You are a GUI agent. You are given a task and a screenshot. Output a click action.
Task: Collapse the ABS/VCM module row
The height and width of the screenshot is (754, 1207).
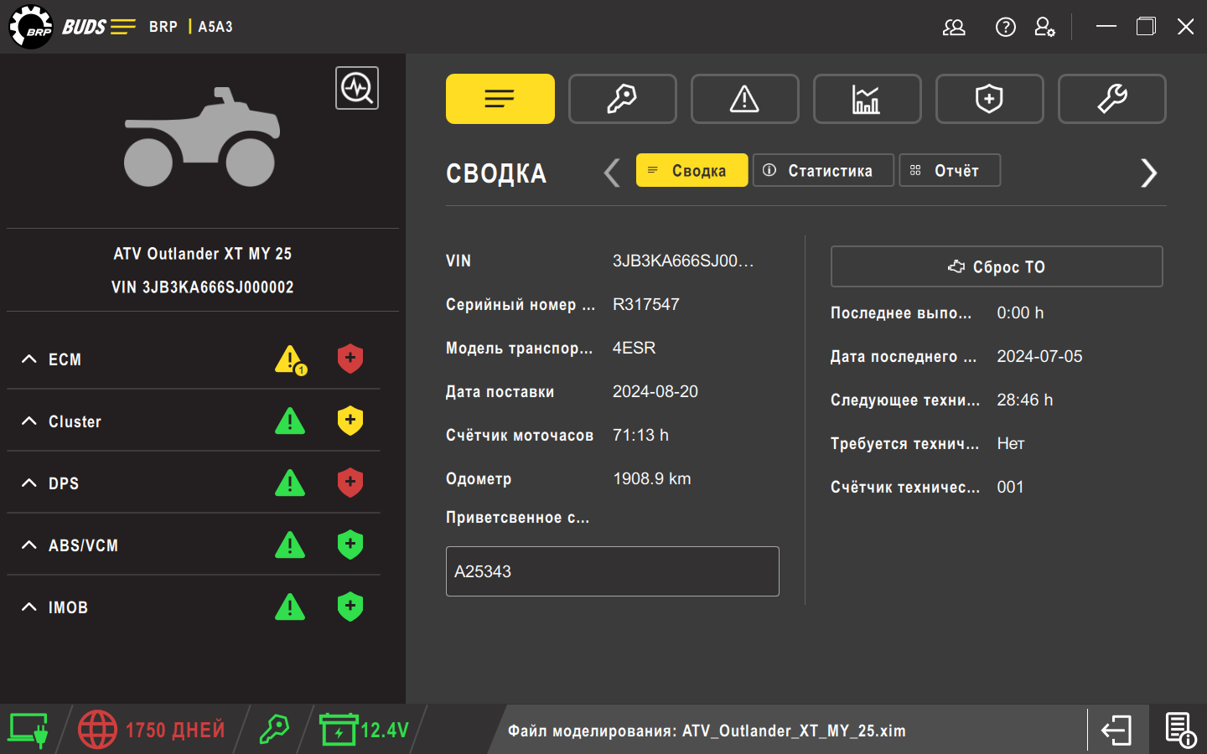tap(29, 545)
